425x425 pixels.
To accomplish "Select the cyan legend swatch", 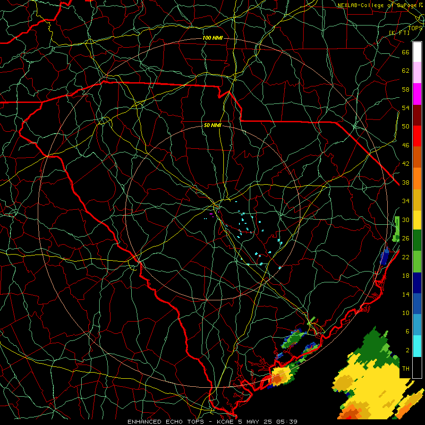I will [x=417, y=346].
